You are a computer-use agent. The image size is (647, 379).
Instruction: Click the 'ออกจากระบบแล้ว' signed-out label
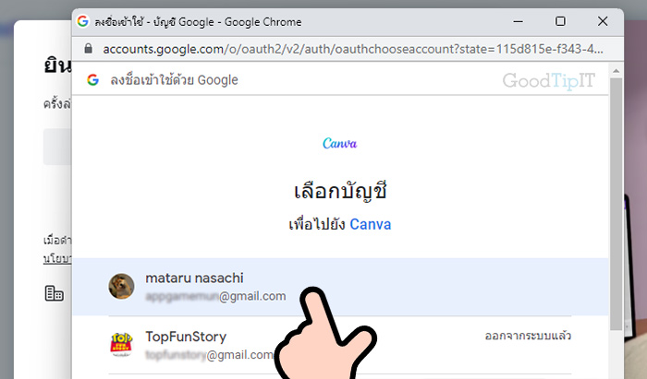coord(528,336)
